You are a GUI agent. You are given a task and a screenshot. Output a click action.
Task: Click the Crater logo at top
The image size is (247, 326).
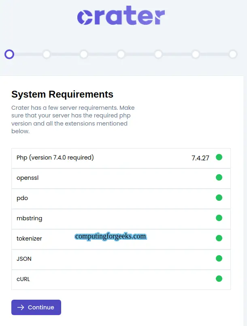[121, 15]
